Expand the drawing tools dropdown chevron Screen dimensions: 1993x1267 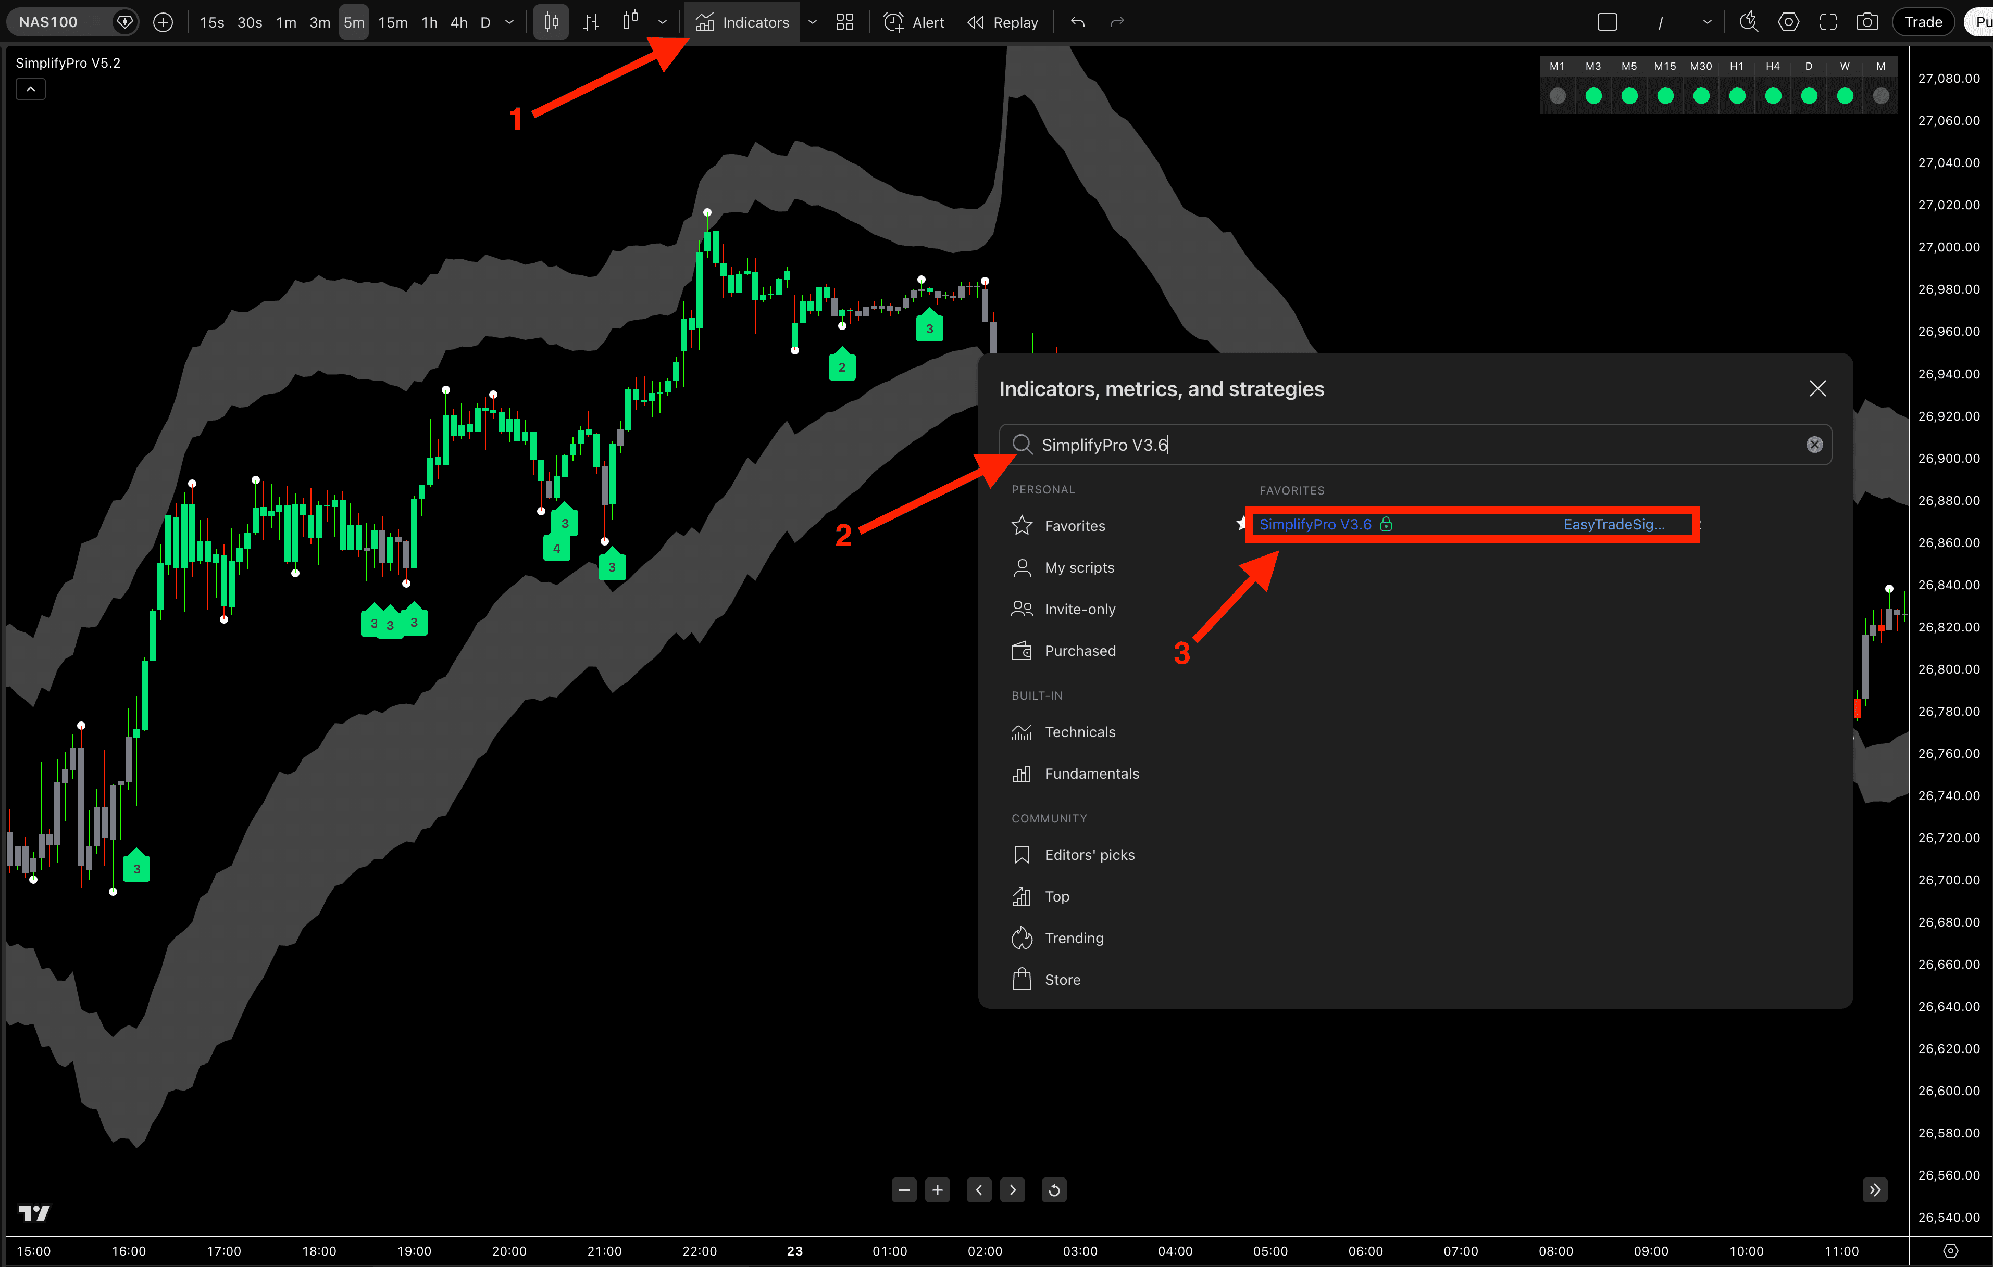coord(1706,23)
